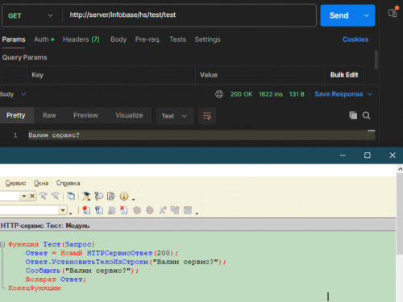Click Bulk Edit for query params
Viewport: 403px width, 302px height.
point(344,75)
